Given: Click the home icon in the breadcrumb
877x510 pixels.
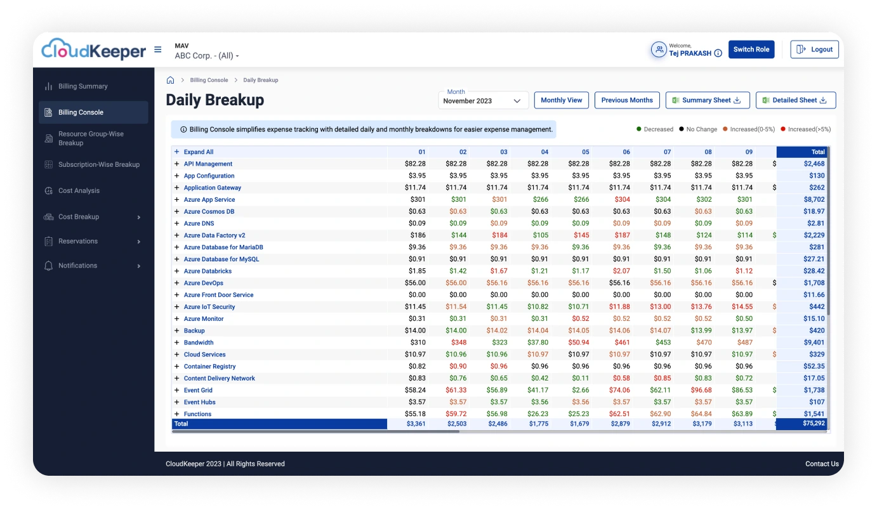Looking at the screenshot, I should 170,80.
